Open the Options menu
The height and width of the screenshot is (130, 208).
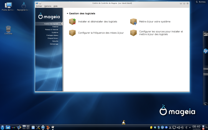(48, 6)
